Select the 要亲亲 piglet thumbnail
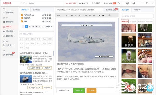This screenshot has height=95, width=156. [129, 40]
